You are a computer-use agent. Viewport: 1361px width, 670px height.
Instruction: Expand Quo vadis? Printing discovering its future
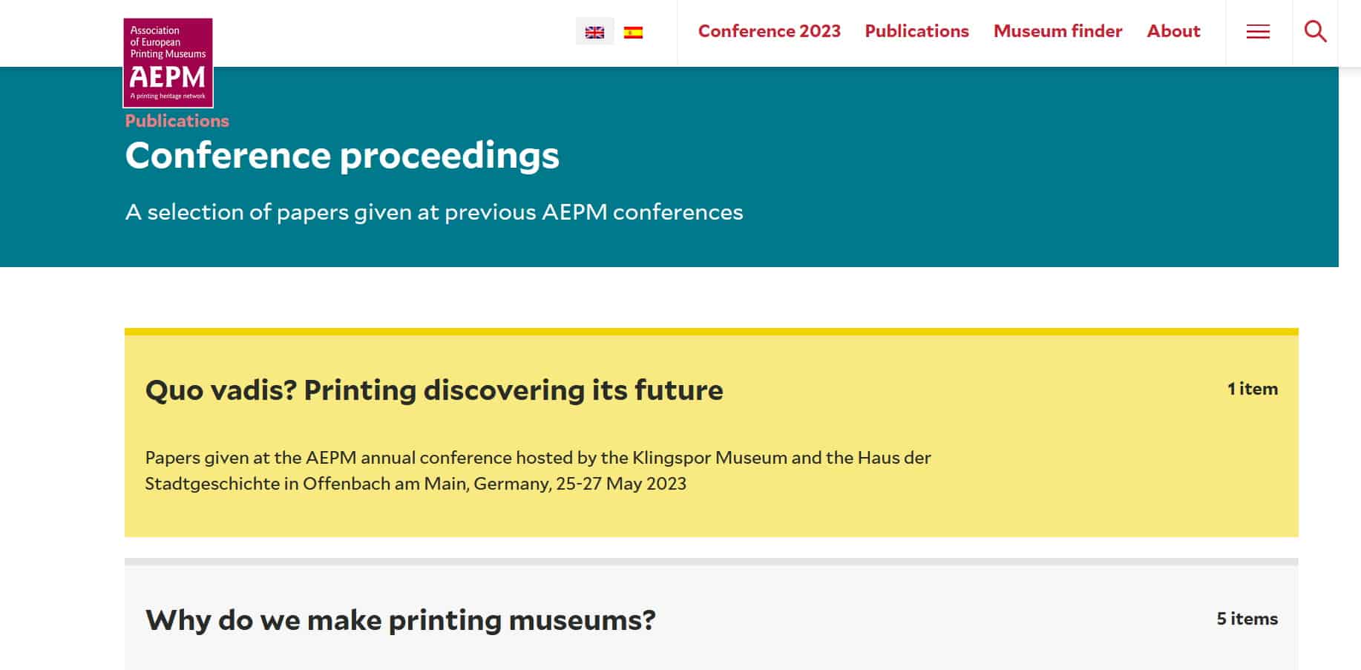(x=434, y=390)
